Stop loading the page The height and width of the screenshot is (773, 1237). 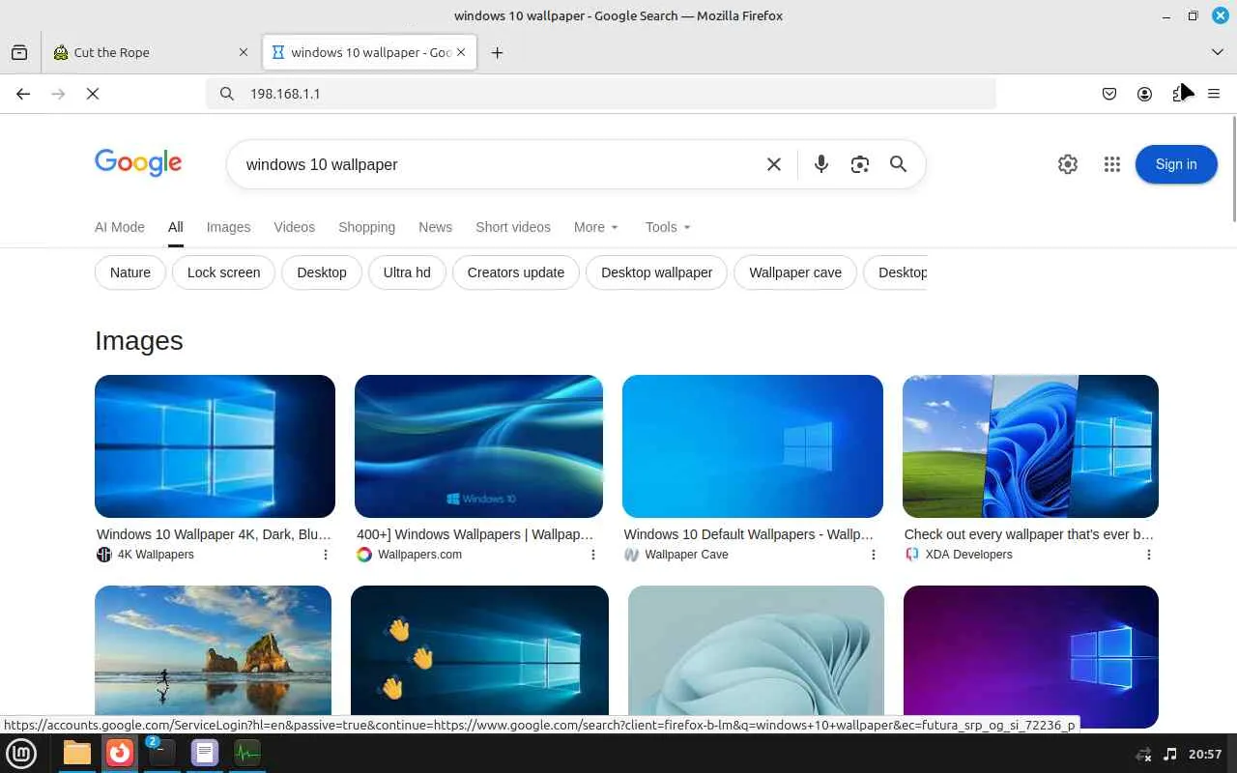[x=93, y=94]
